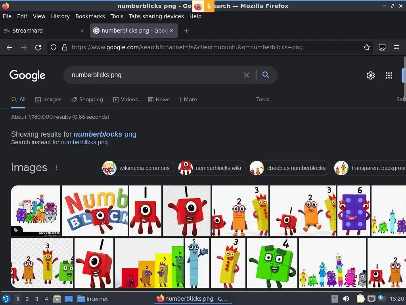Select the cbeebies numberblocks filter chip
406x305 pixels.
[290, 168]
